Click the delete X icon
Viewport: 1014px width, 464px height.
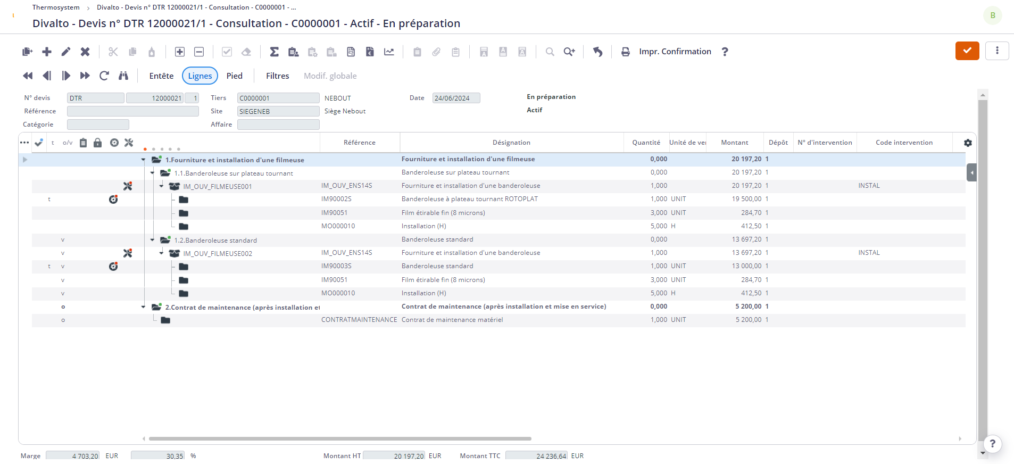coord(85,52)
